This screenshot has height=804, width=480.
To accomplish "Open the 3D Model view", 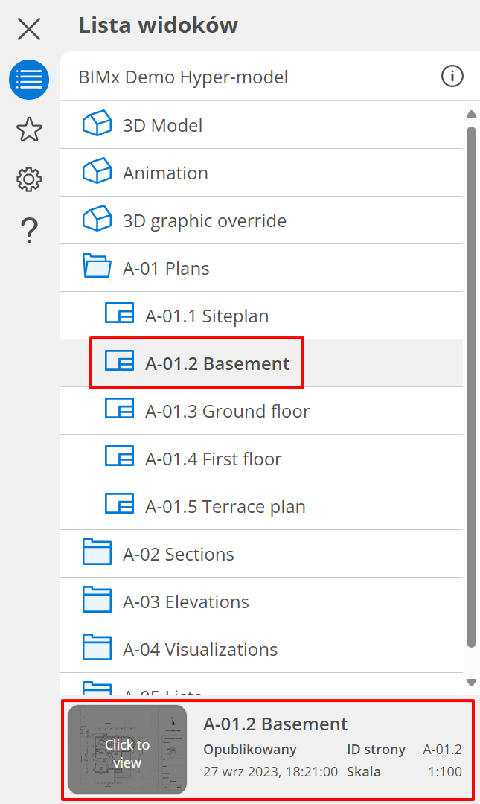I will [x=162, y=125].
